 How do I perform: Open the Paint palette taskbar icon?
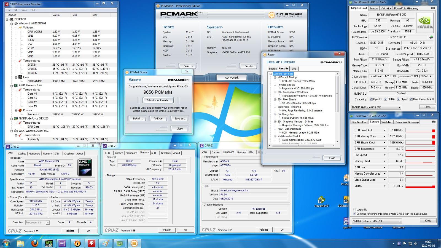click(x=106, y=243)
